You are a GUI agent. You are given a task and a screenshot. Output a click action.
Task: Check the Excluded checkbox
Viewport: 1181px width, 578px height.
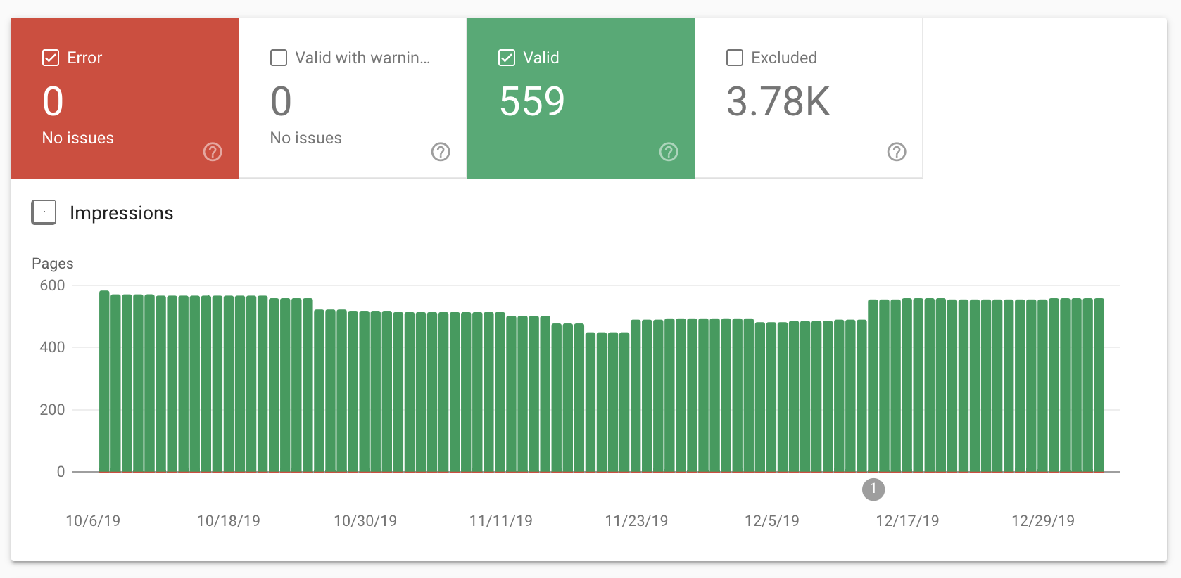pos(735,58)
